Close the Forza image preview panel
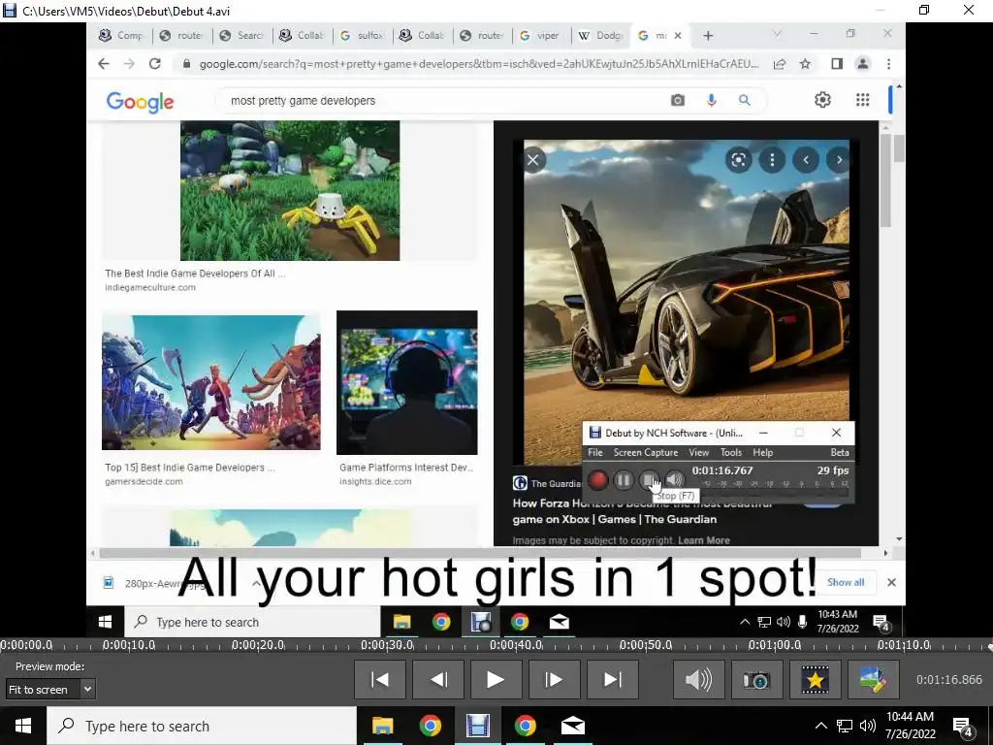Screen dimensions: 993x745 point(533,160)
